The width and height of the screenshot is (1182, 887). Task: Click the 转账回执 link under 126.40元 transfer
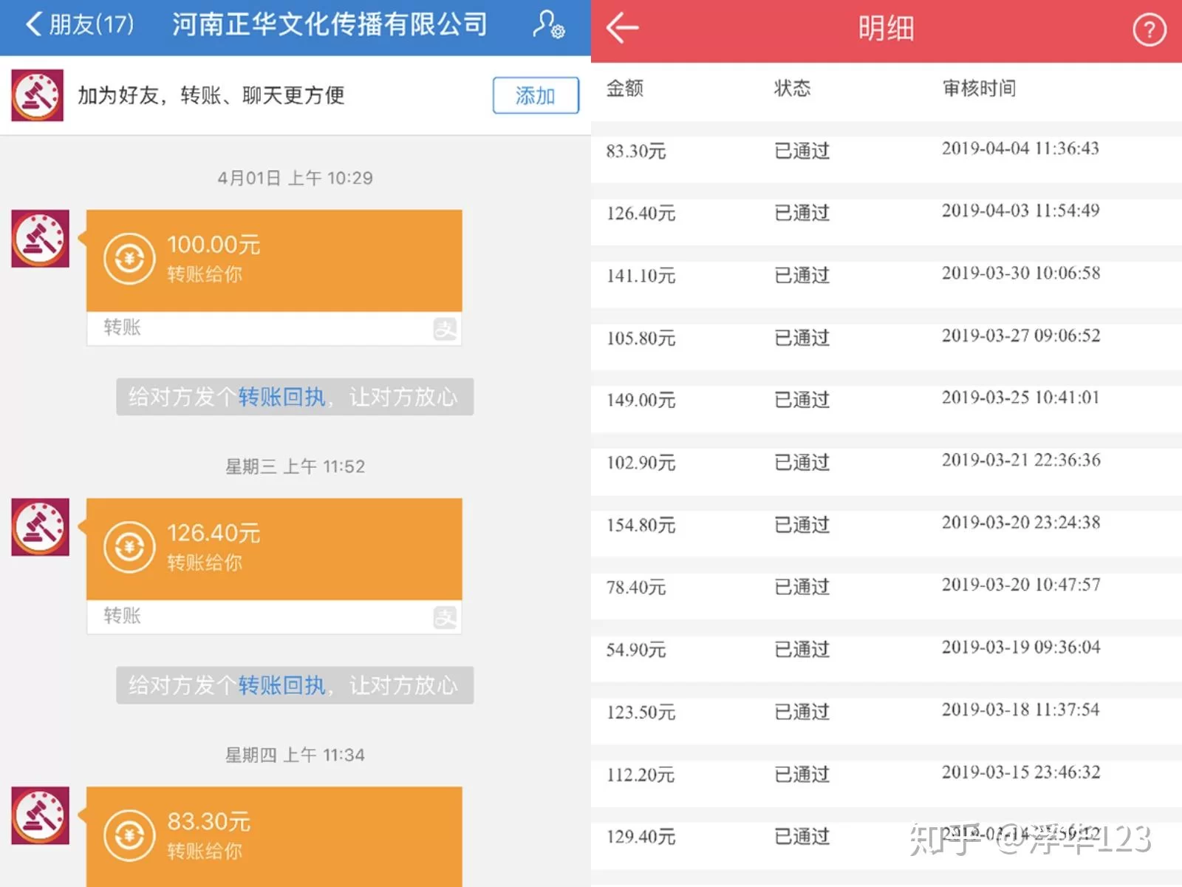pos(281,685)
